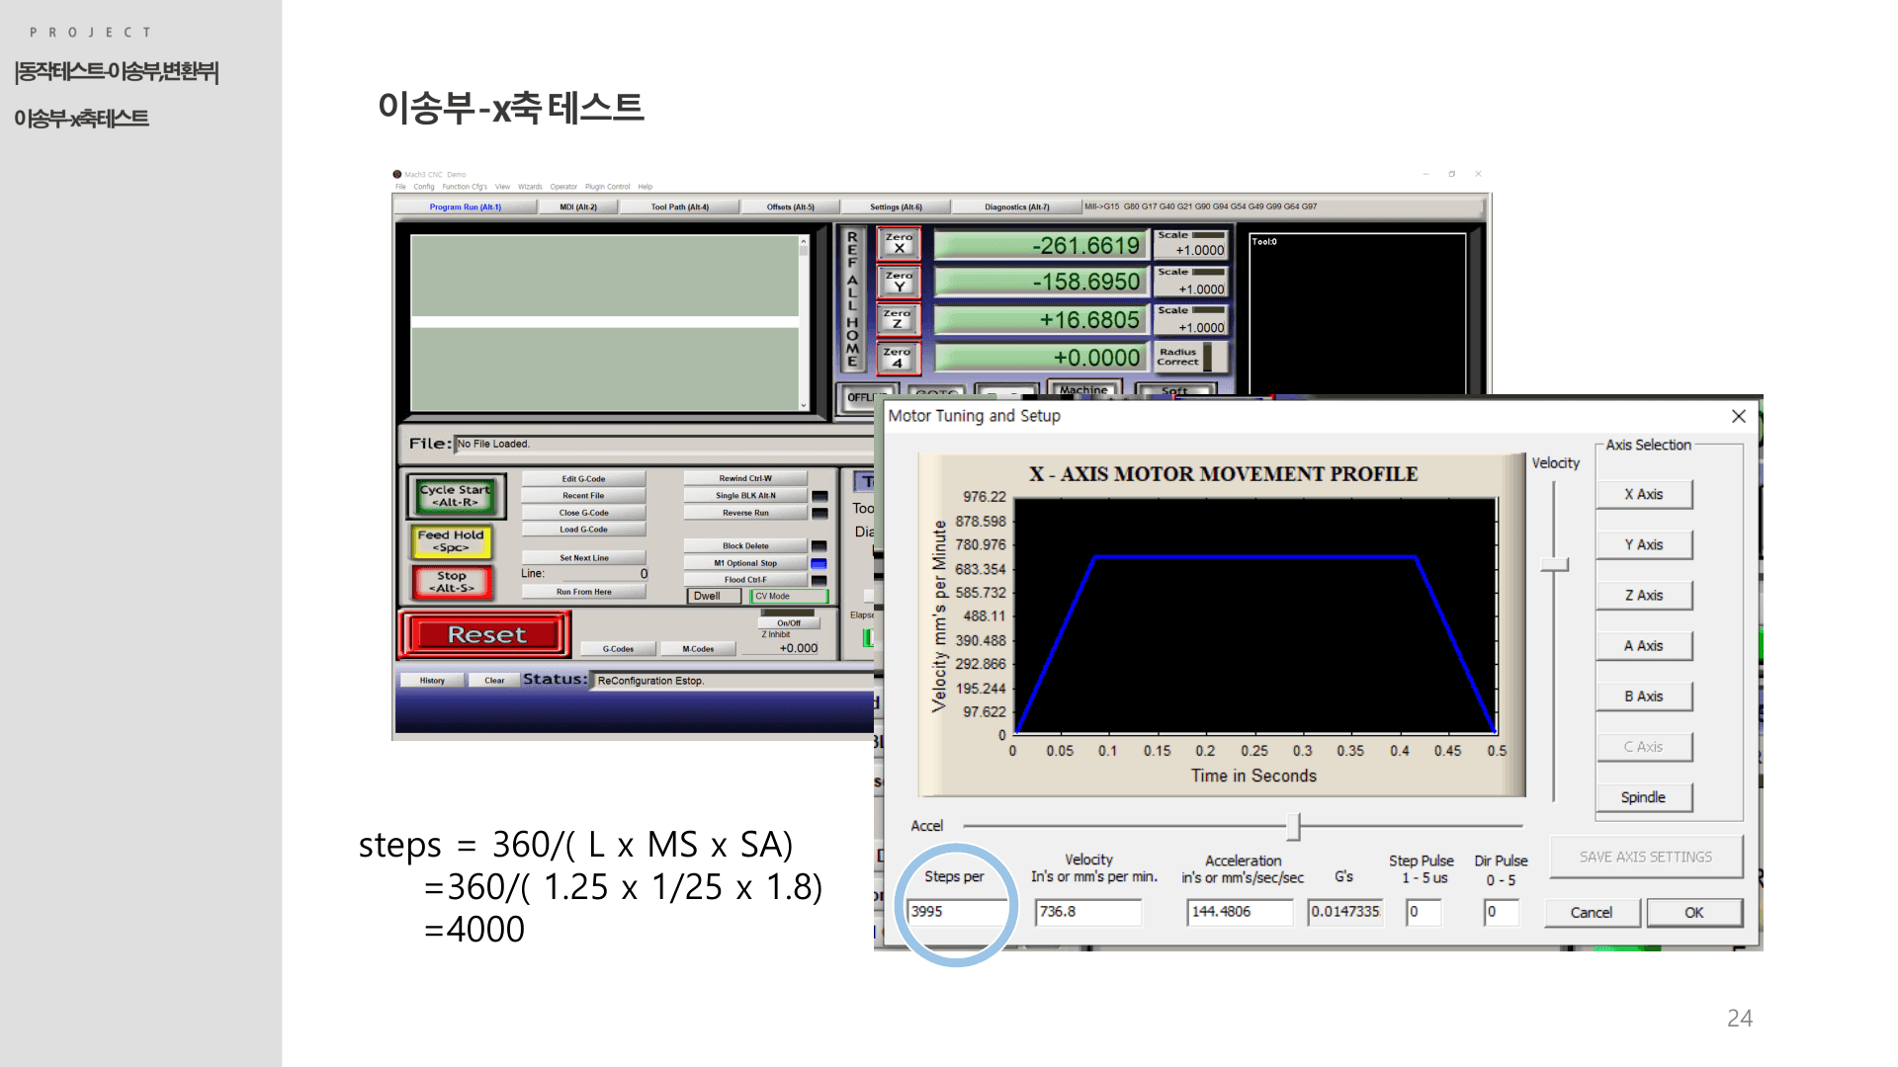Select Y Axis in Axis Selection
1898x1067 pixels.
point(1643,544)
